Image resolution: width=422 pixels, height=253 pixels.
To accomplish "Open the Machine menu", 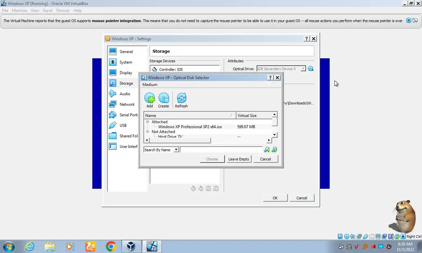I will coord(19,11).
